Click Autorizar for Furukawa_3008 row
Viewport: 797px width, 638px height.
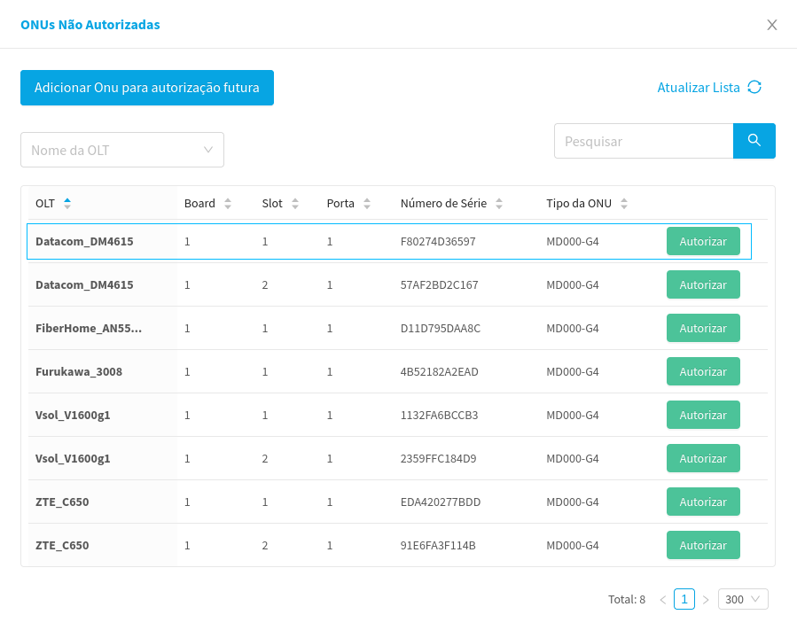click(x=703, y=371)
